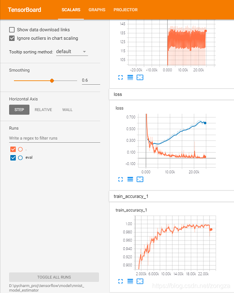Click the regex filter runs input
Viewport: 234px width, 293px height.
[x=54, y=138]
